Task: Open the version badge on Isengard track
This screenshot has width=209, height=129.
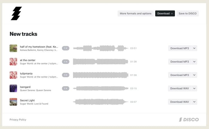Action: 65,88
